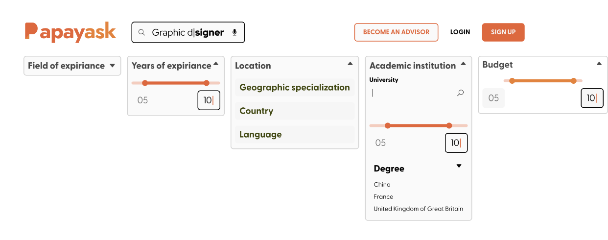The width and height of the screenshot is (608, 240).
Task: Choose France from the degree list
Action: (x=383, y=197)
